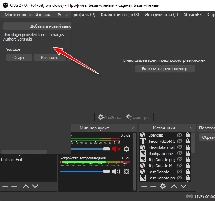The height and width of the screenshot is (201, 215).
Task: Select the Top Donate M globe icon
Action: [143, 165]
